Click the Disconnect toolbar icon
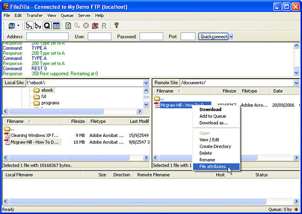 [x=95, y=26]
